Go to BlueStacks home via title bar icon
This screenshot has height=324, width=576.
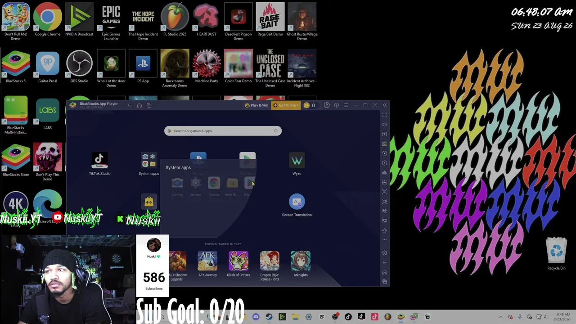click(139, 105)
